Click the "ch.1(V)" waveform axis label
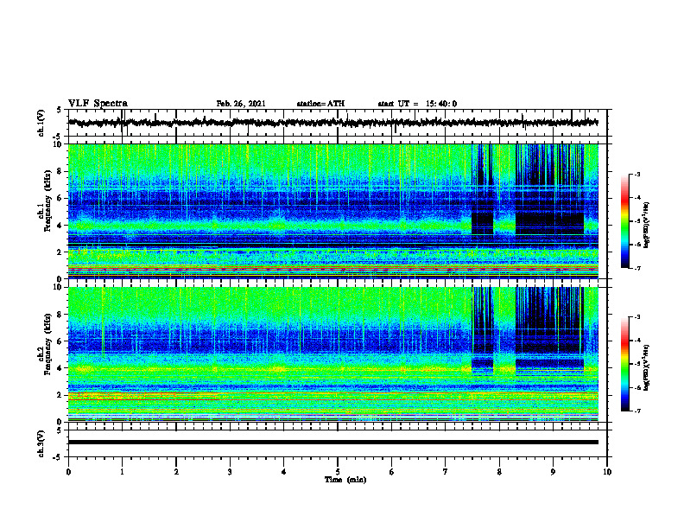 [41, 123]
